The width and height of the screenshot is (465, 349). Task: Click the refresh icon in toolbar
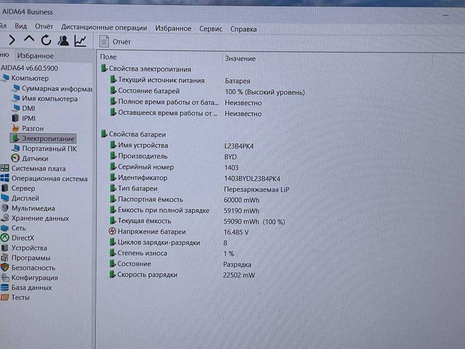46,40
